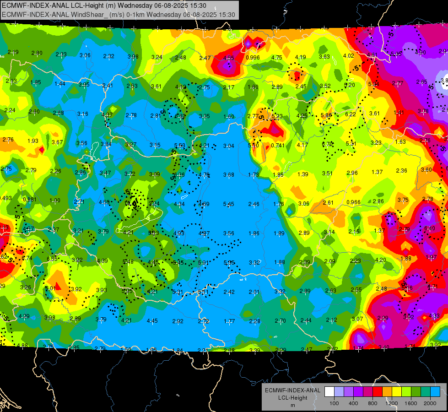Click the wind shear value 0.881
The image size is (448, 412).
pyautogui.click(x=29, y=200)
